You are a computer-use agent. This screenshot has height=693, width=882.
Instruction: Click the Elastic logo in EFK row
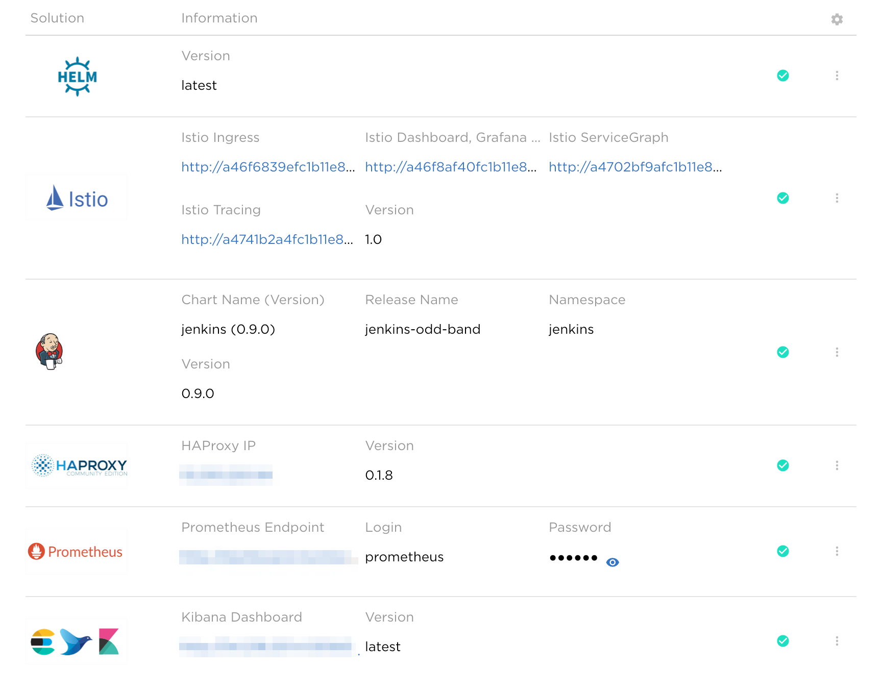tap(43, 641)
